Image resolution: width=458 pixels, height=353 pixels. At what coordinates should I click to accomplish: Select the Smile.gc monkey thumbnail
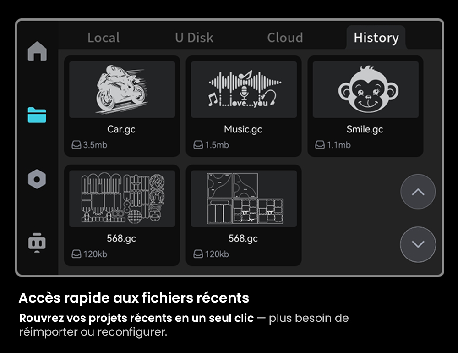click(365, 89)
